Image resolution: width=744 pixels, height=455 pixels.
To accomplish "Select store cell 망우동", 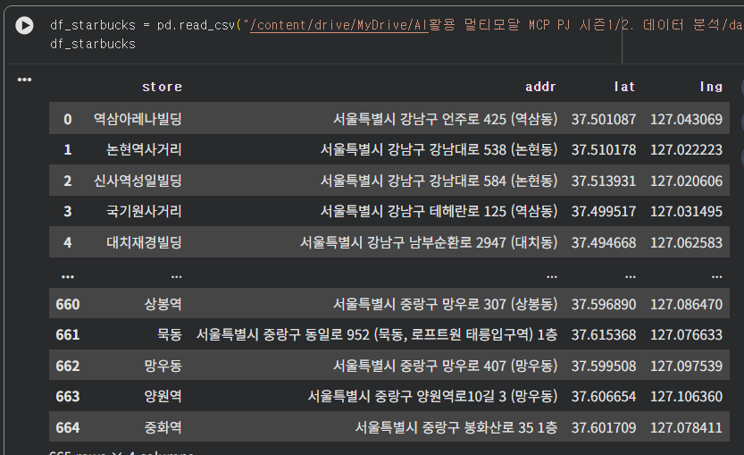I will (163, 366).
